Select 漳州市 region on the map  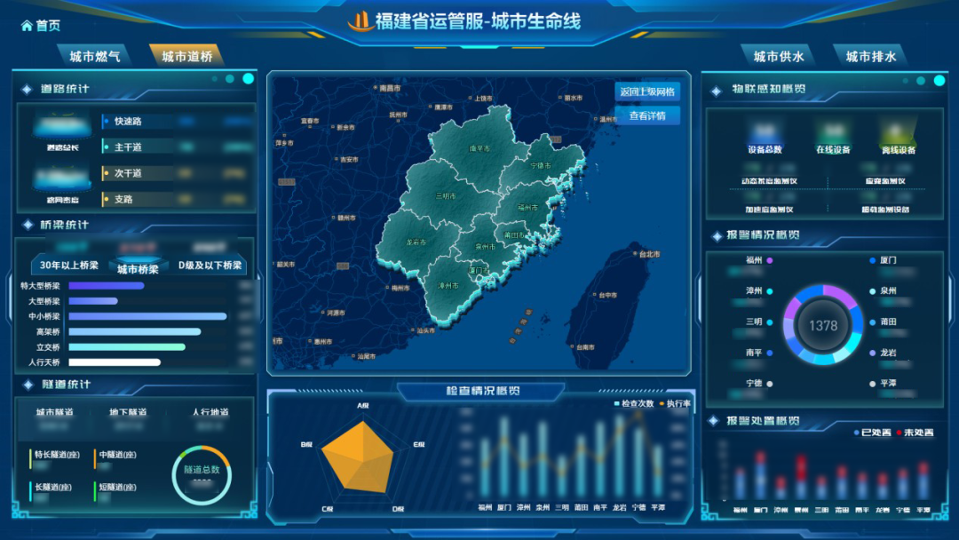pos(448,286)
